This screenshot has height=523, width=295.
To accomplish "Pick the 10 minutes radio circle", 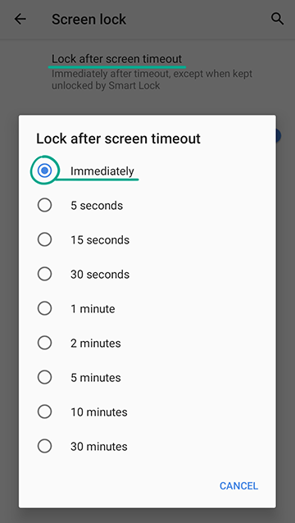I will point(44,412).
